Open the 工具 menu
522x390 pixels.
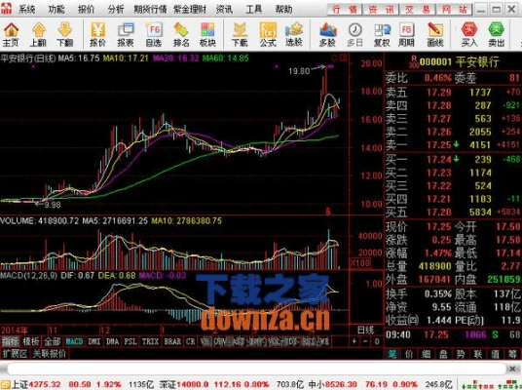253,9
